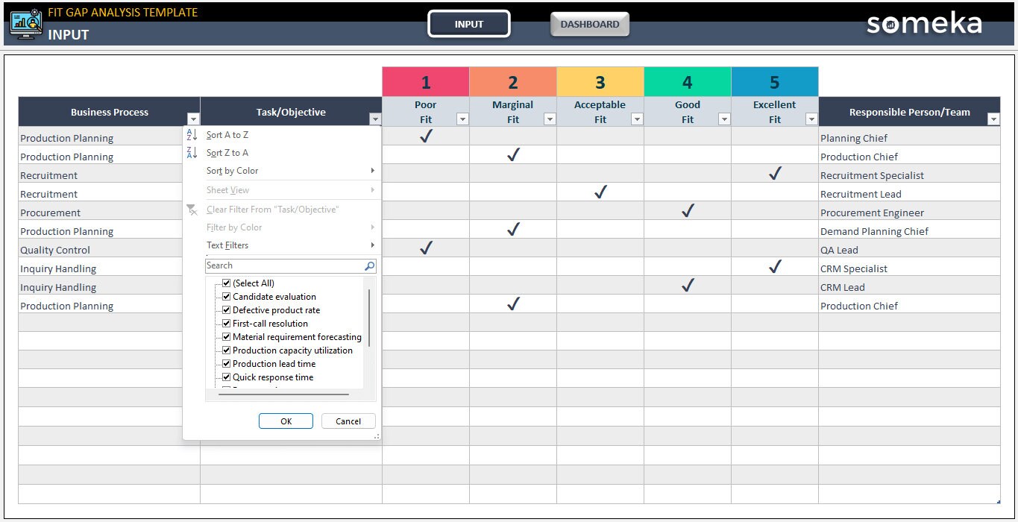
Task: Click the yellow score 3 header
Action: 600,82
